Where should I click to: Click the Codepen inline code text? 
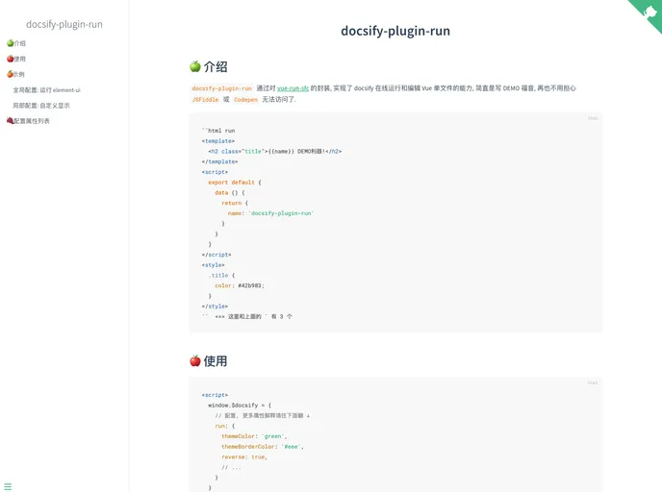245,100
